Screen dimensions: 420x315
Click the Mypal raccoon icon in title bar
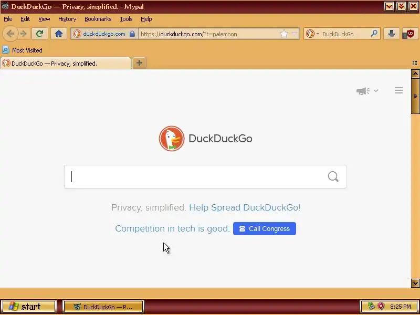point(5,6)
